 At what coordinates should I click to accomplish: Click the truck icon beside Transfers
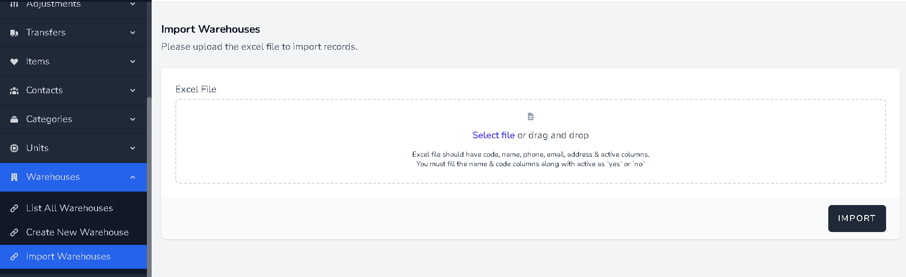pyautogui.click(x=14, y=33)
